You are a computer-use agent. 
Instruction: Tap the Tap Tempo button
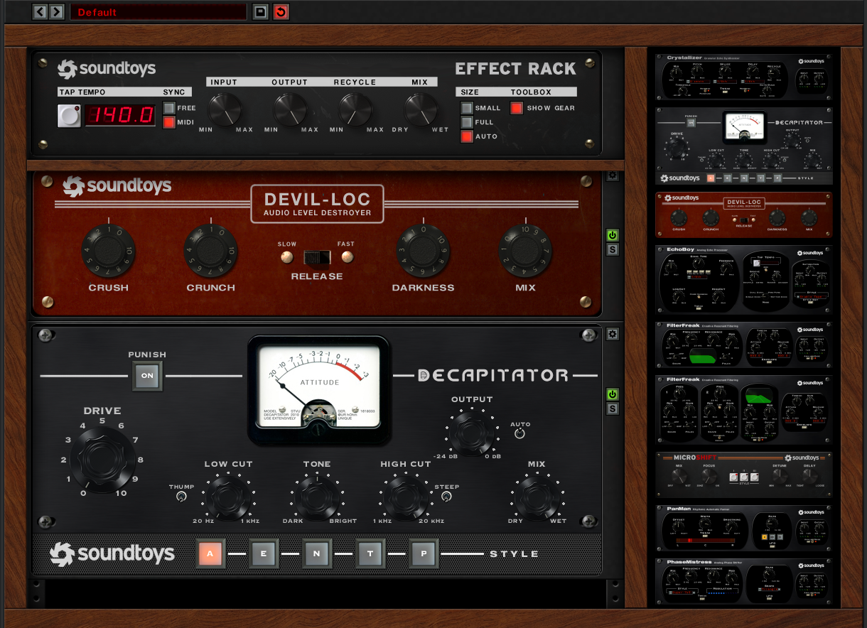[69, 115]
